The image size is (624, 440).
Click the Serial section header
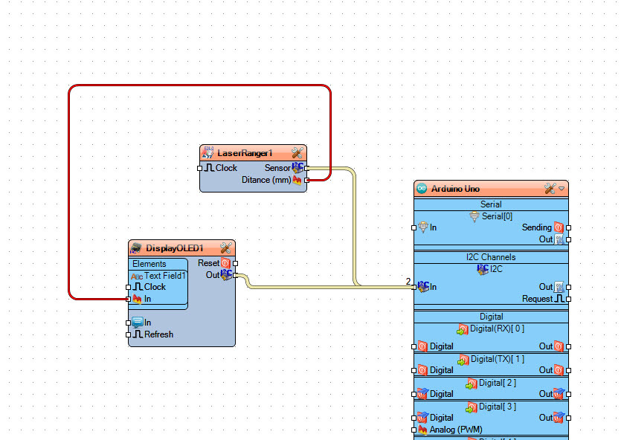point(491,204)
